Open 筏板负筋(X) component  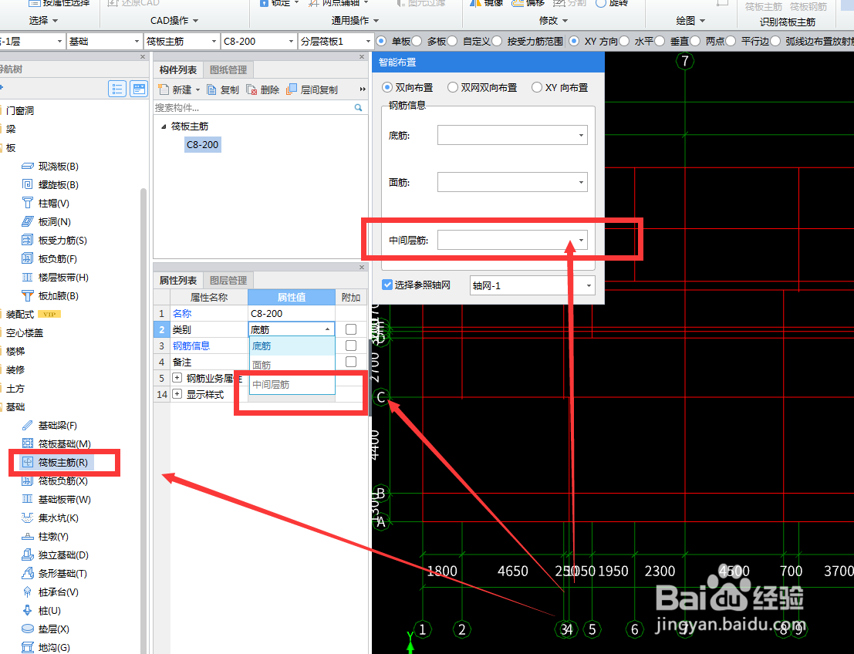pos(54,480)
